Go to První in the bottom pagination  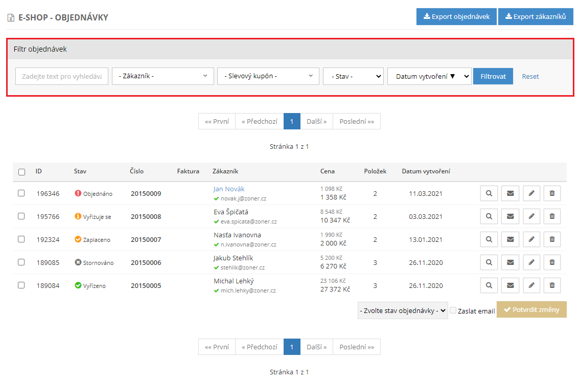point(217,347)
